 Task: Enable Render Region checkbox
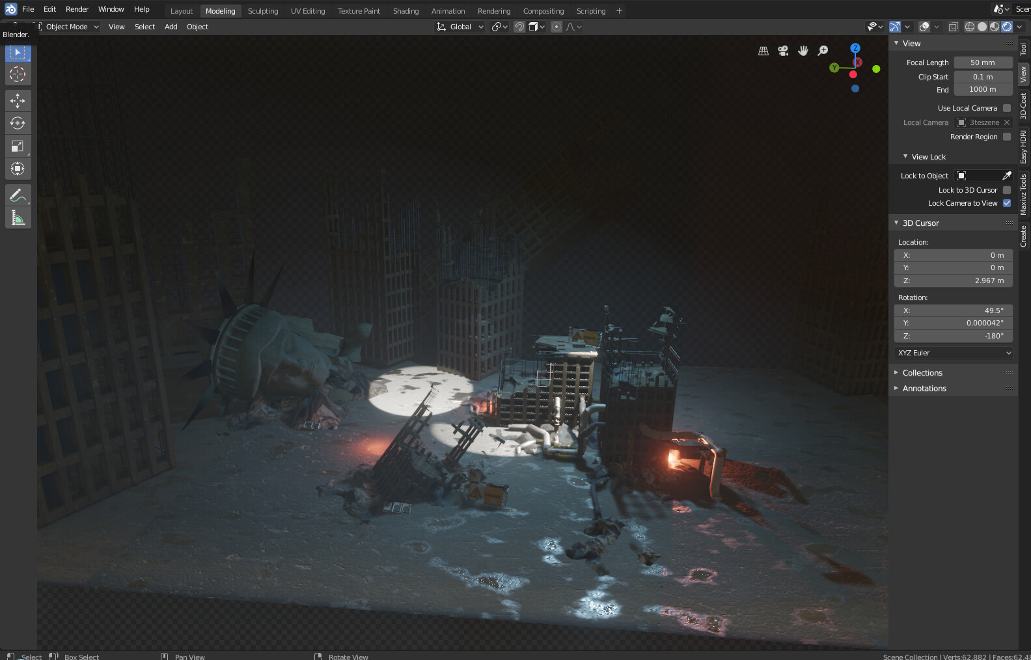coord(1007,137)
